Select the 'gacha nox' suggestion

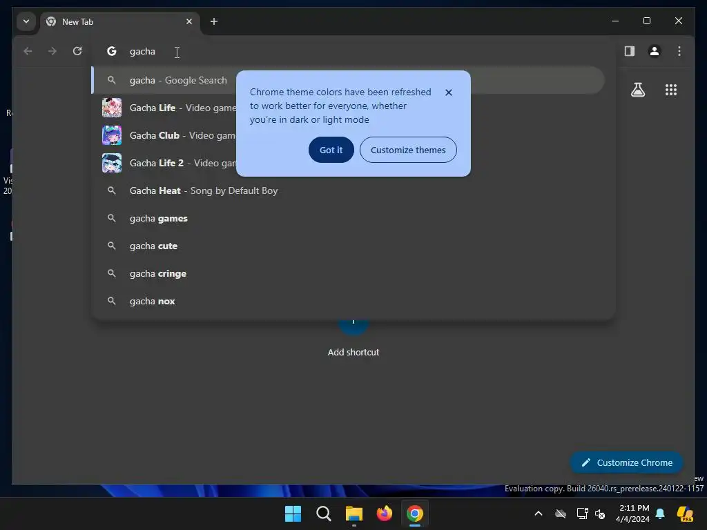coord(348,301)
